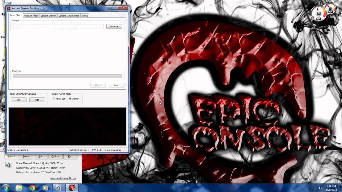
Task: Click Exit in the recorder window
Action: 70,157
